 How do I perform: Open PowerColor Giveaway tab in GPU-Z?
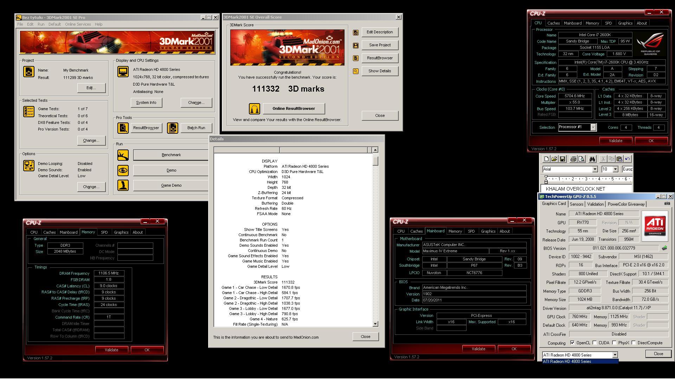[626, 204]
